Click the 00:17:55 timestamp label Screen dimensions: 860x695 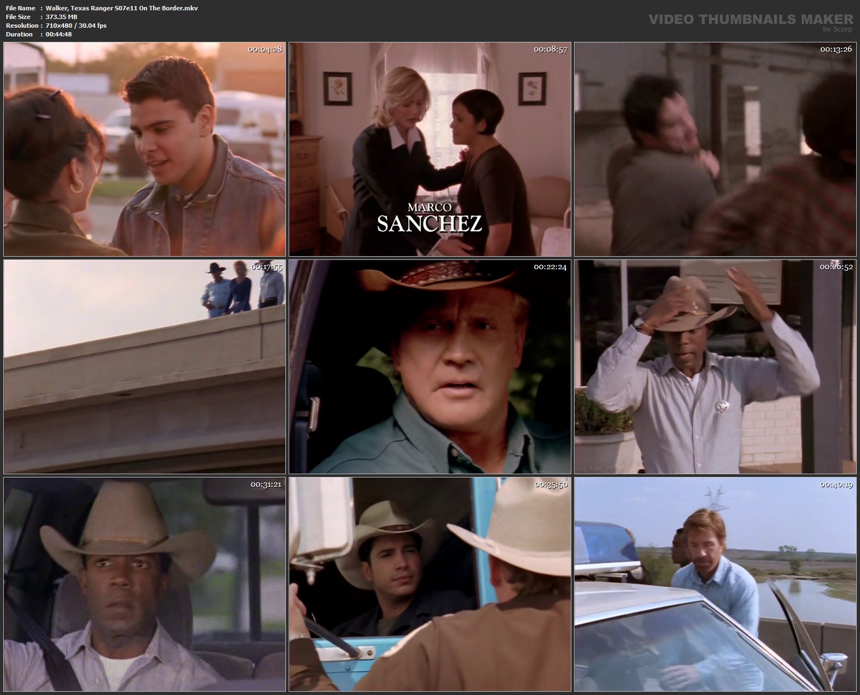(x=265, y=267)
